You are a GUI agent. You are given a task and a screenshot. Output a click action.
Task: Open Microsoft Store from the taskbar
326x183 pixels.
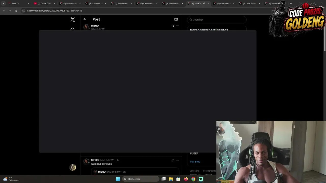(x=178, y=179)
